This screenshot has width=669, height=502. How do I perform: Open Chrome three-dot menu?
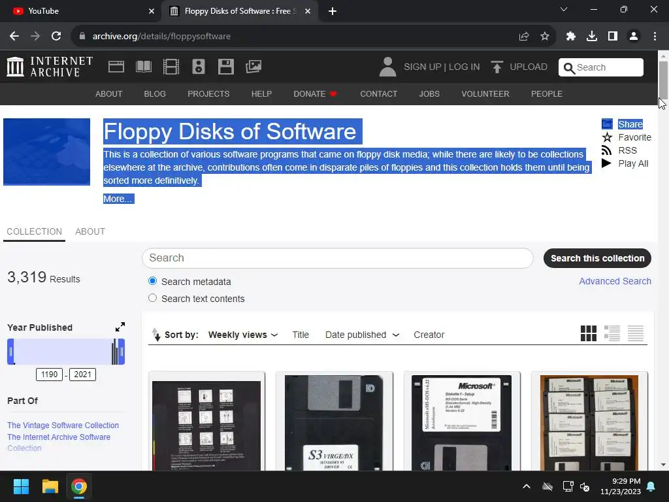click(655, 37)
